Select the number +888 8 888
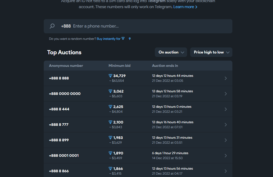273x177 pixels. tap(59, 78)
